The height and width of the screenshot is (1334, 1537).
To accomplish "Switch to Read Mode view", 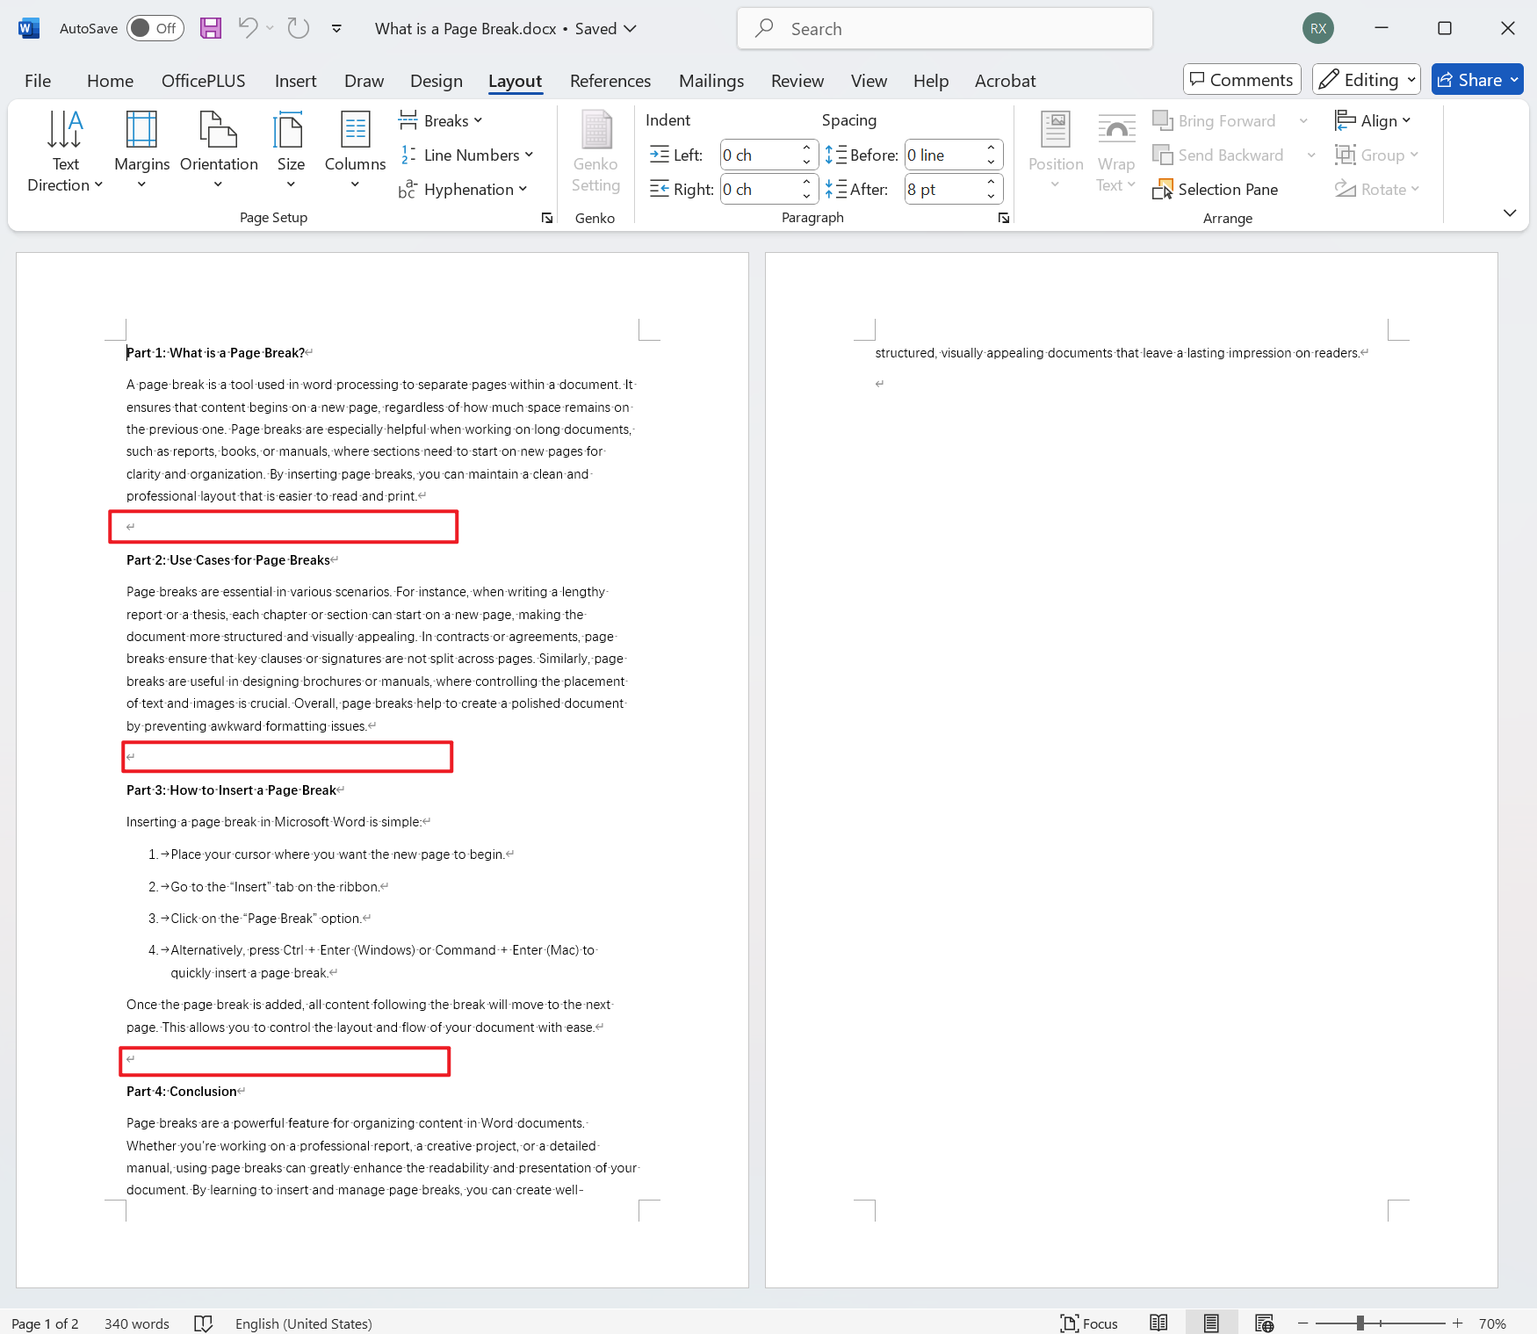I will (x=1158, y=1323).
